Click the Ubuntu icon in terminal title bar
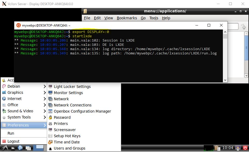 coord(19,25)
